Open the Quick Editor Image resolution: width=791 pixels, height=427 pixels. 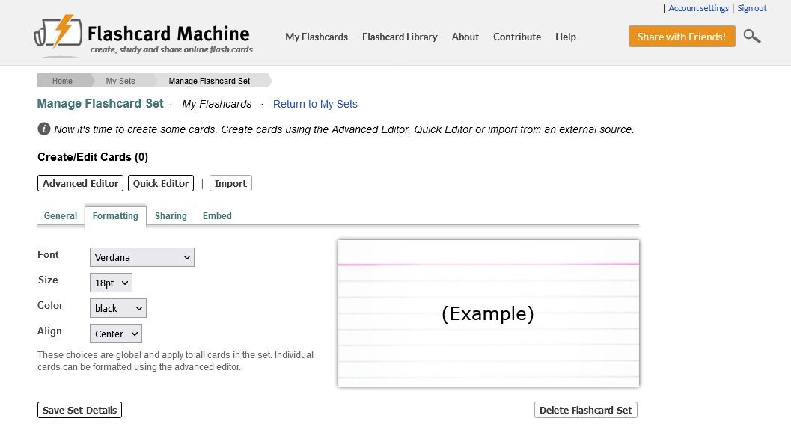(x=161, y=183)
